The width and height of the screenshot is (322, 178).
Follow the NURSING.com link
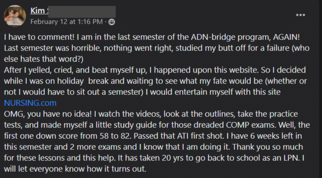(x=30, y=103)
